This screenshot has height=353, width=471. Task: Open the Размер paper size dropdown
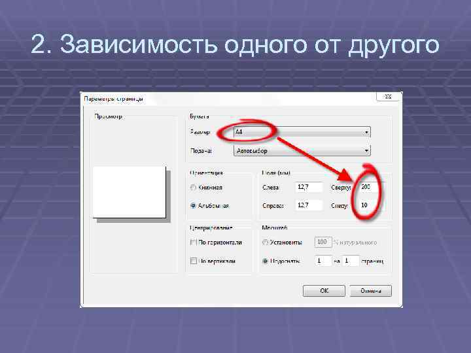pyautogui.click(x=302, y=132)
